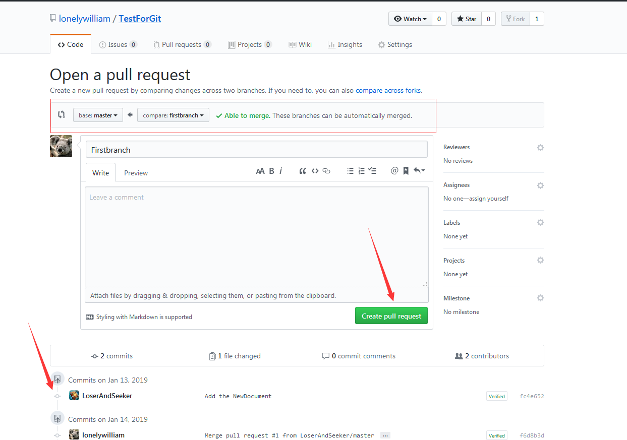Reference an issue with the bookmark icon
Viewport: 627px width, 440px height.
[x=406, y=171]
